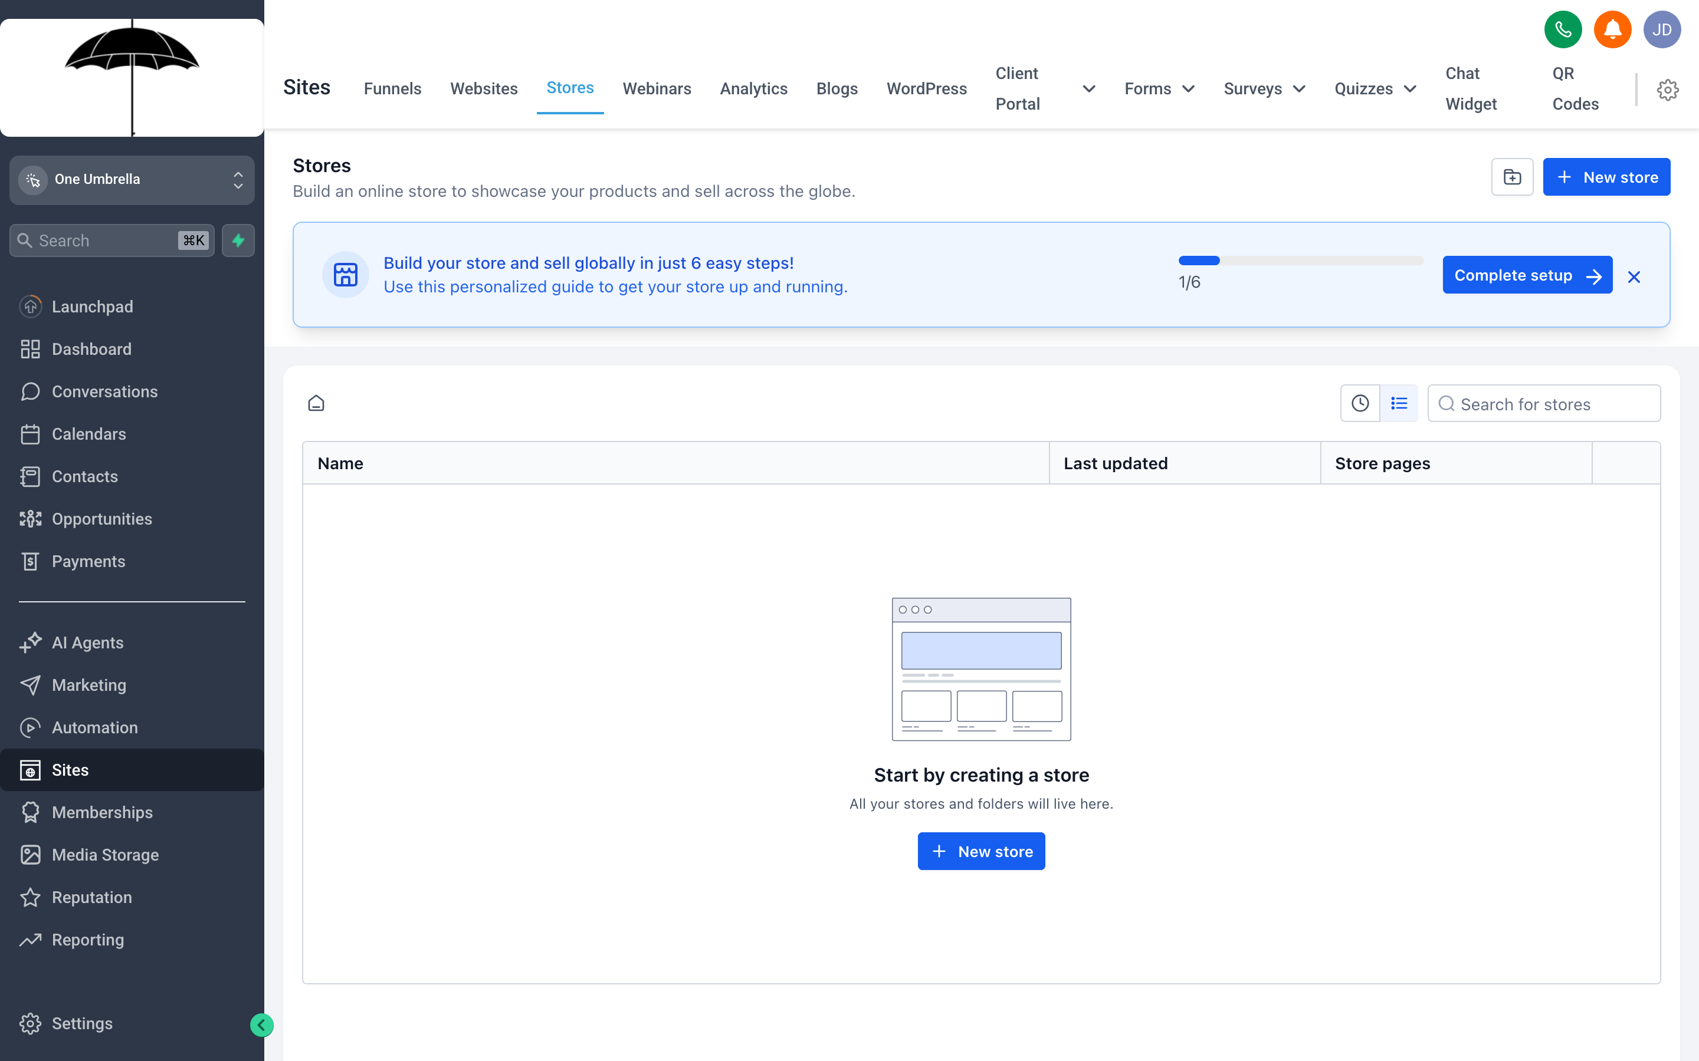Open Opportunities in sidebar
This screenshot has width=1699, height=1061.
pos(132,519)
